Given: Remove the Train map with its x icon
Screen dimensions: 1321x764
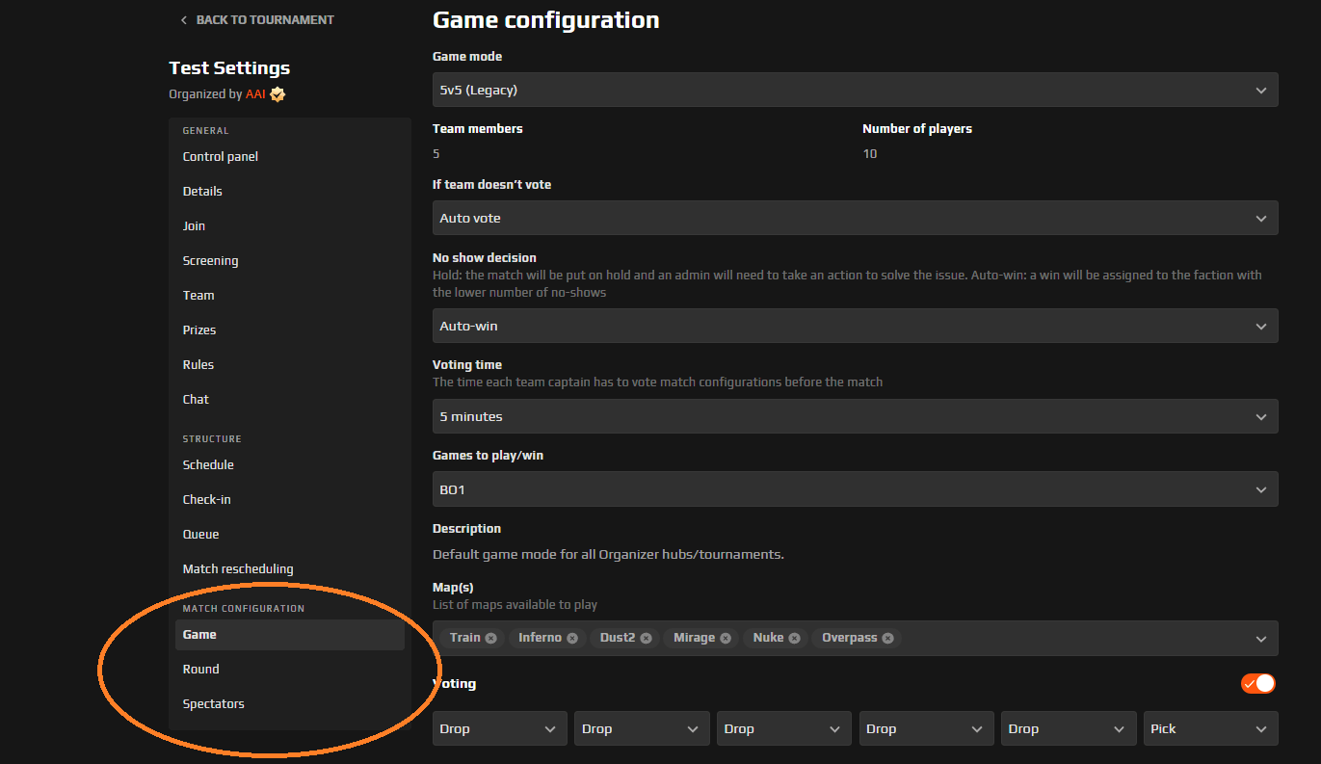Looking at the screenshot, I should (491, 637).
